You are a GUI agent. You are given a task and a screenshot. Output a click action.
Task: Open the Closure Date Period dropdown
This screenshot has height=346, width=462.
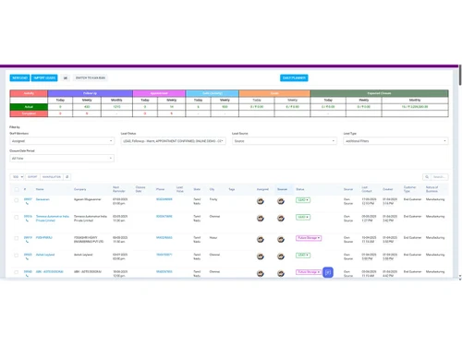pyautogui.click(x=62, y=158)
